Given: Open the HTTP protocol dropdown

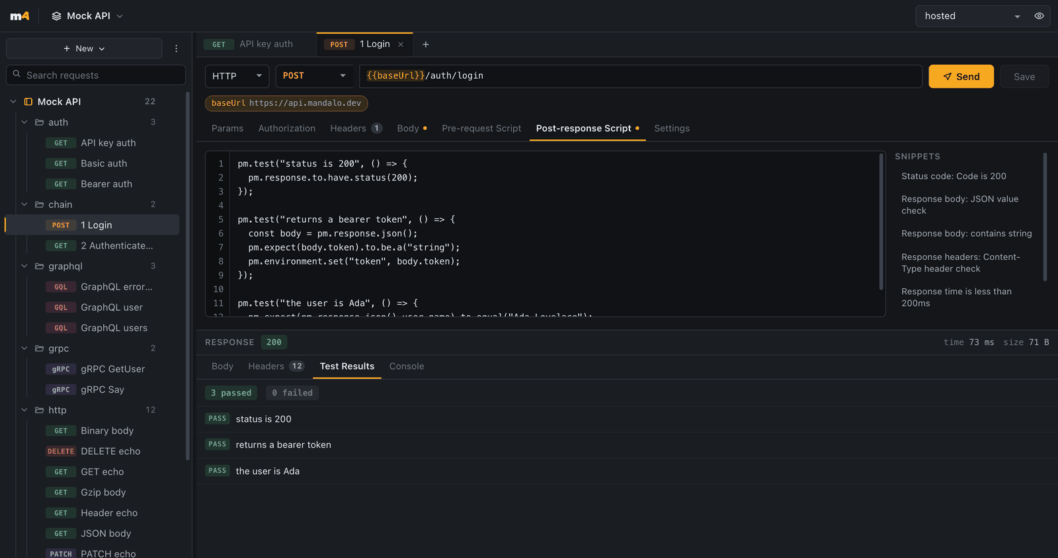Looking at the screenshot, I should pos(237,76).
